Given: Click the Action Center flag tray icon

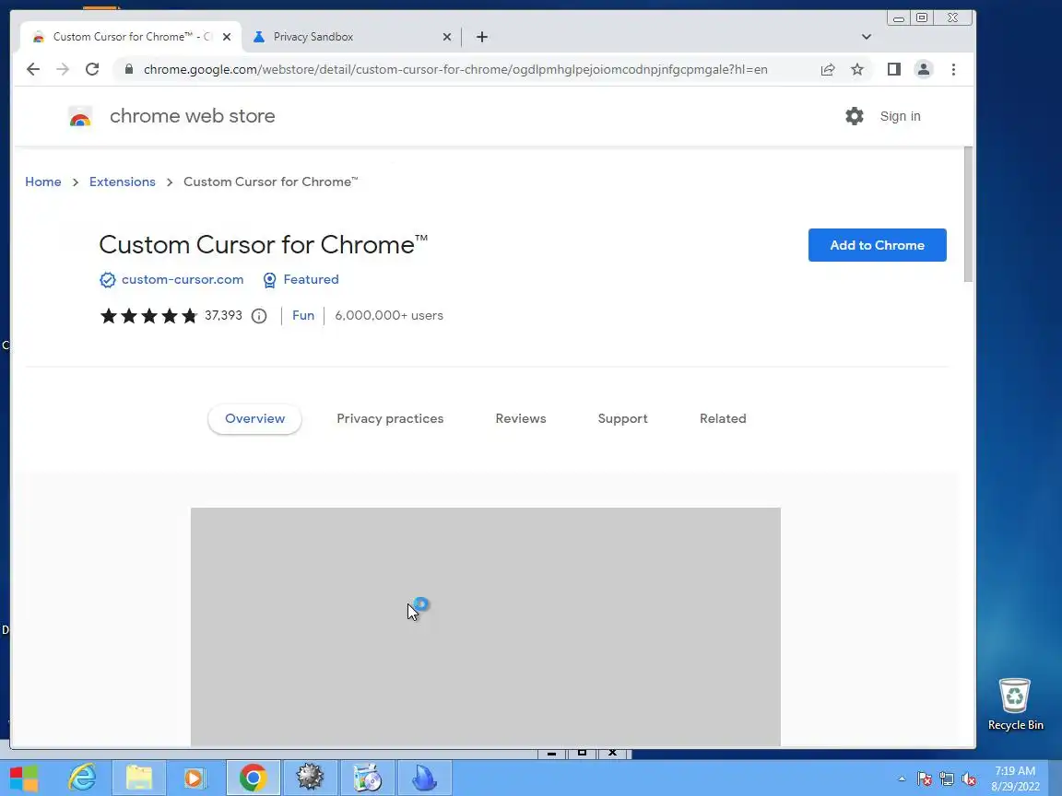Looking at the screenshot, I should pos(925,779).
